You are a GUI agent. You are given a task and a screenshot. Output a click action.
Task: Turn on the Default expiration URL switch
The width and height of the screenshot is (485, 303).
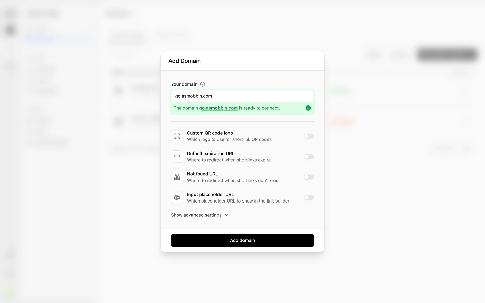309,157
